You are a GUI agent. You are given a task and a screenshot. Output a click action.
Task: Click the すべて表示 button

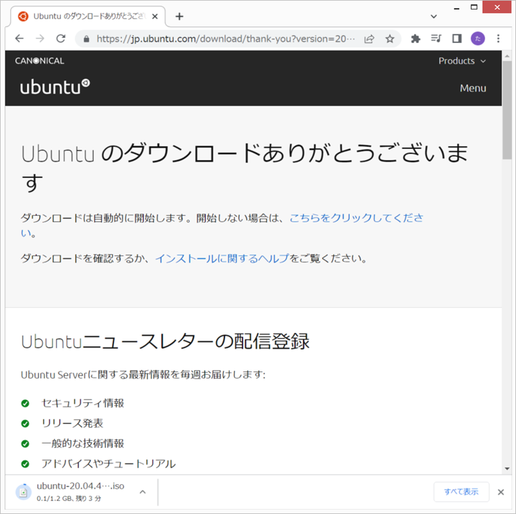[x=461, y=492]
